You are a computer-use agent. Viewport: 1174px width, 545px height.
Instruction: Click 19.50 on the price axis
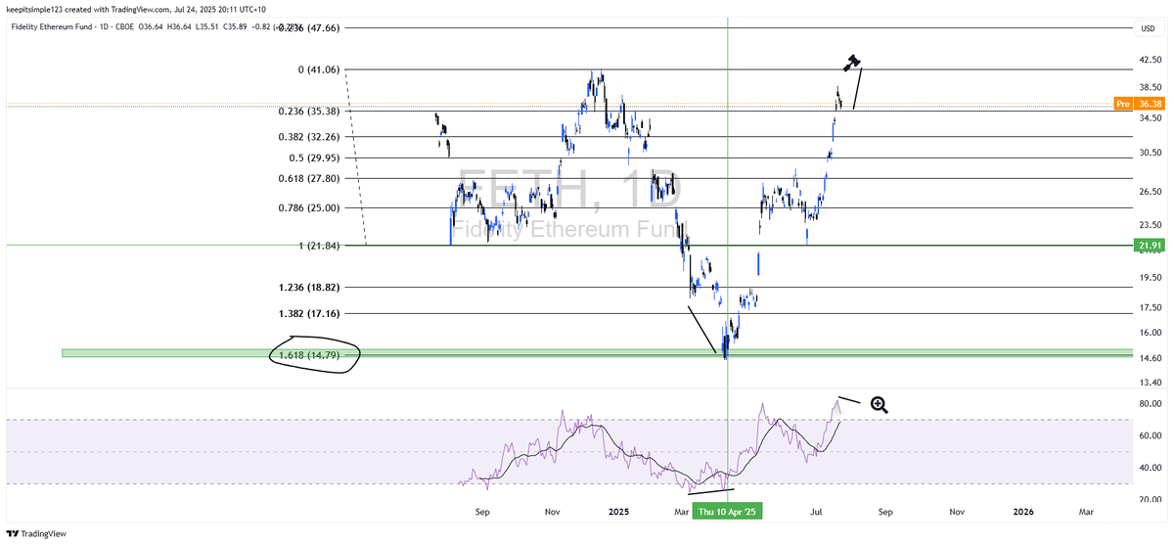tap(1150, 278)
